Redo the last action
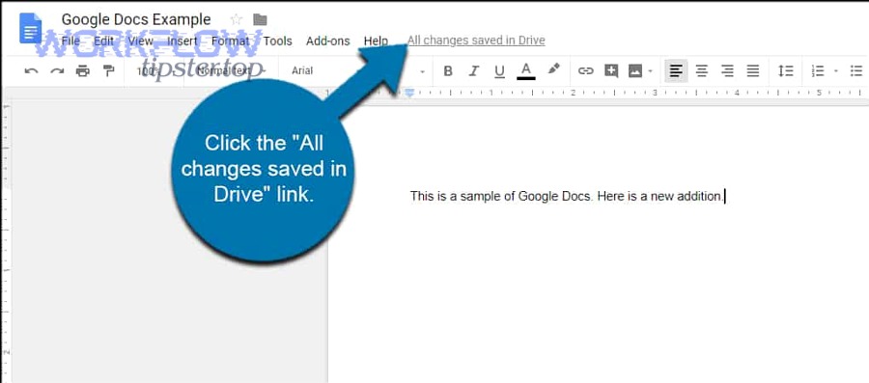This screenshot has height=383, width=869. click(x=57, y=70)
